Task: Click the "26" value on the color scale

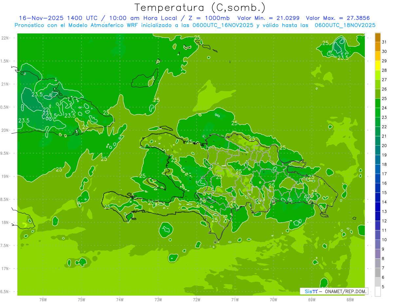Action: (384, 89)
